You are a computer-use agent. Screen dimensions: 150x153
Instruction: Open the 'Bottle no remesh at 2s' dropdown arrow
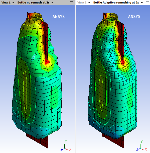(x=52, y=3)
